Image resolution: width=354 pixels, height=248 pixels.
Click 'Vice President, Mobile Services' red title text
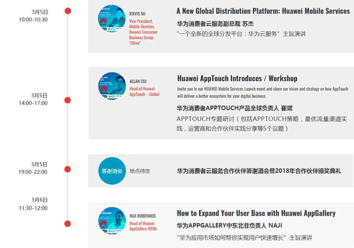pyautogui.click(x=143, y=32)
